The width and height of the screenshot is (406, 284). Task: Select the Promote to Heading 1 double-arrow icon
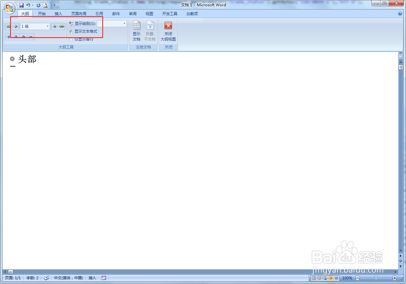tap(8, 26)
